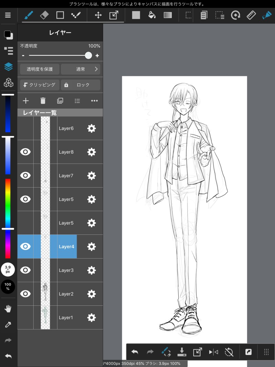
Task: Reset canvas rotation in bottom bar
Action: (x=229, y=352)
